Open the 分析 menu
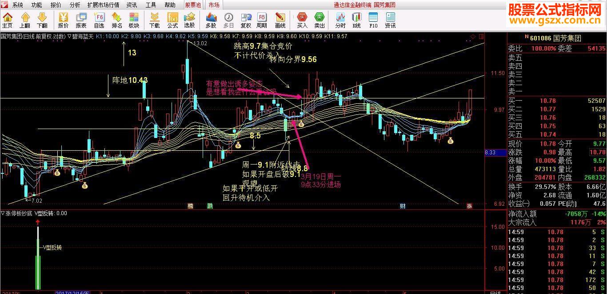Image resolution: width=607 pixels, height=294 pixels. pos(75,5)
